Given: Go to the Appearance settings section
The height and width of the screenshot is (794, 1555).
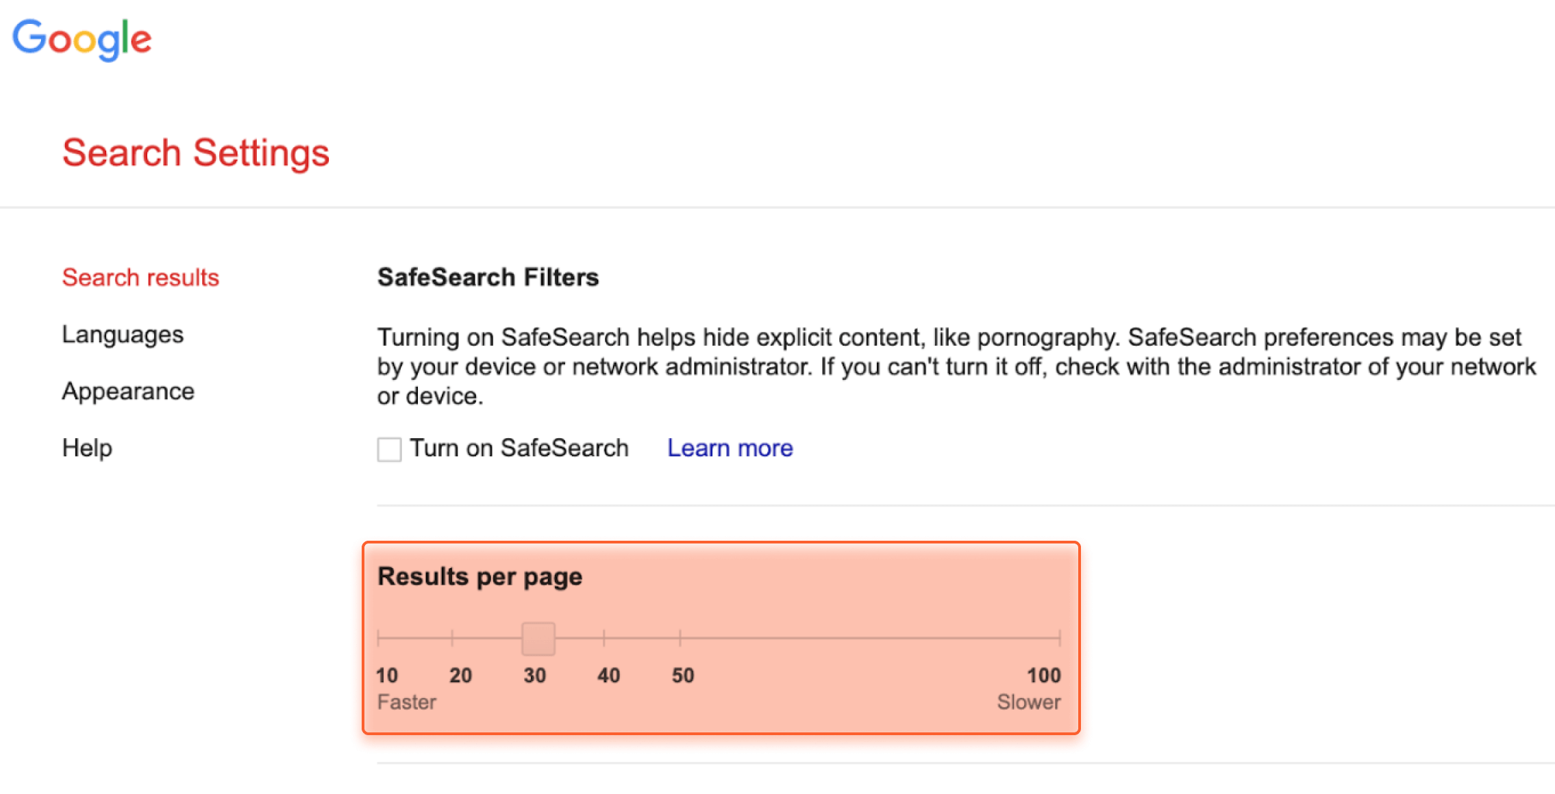Looking at the screenshot, I should [x=128, y=392].
